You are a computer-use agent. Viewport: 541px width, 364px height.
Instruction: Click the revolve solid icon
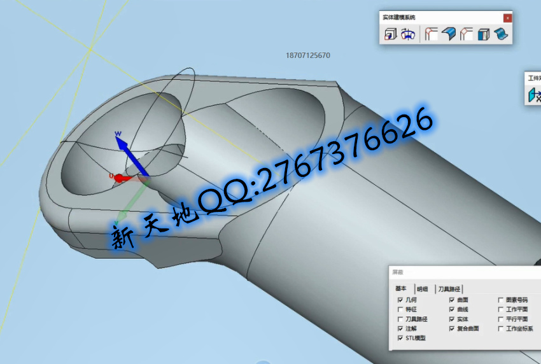click(x=408, y=34)
